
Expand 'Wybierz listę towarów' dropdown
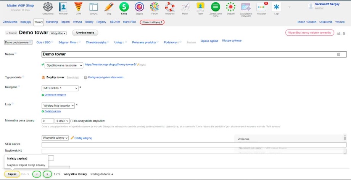(x=58, y=106)
